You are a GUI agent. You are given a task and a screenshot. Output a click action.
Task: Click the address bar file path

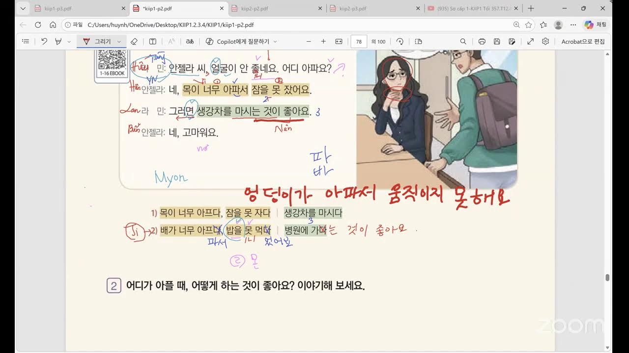(170, 25)
